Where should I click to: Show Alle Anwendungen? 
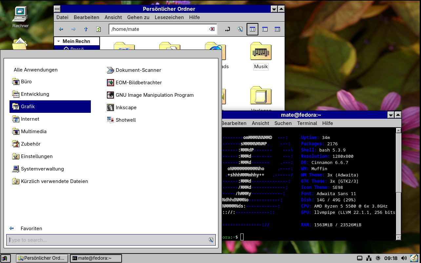tap(36, 70)
